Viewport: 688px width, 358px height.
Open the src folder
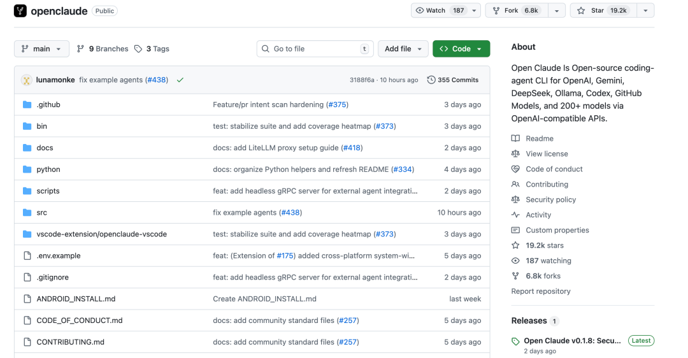click(41, 213)
